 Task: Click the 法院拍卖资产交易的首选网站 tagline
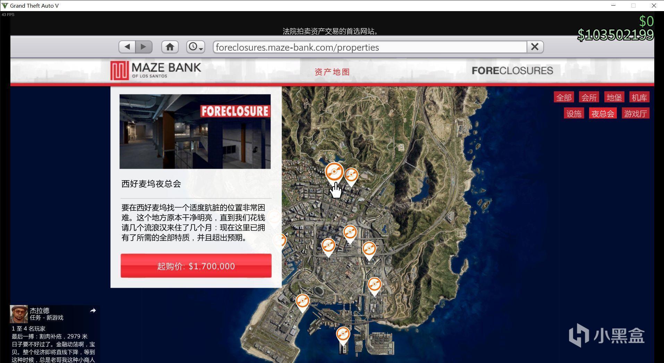(x=330, y=31)
